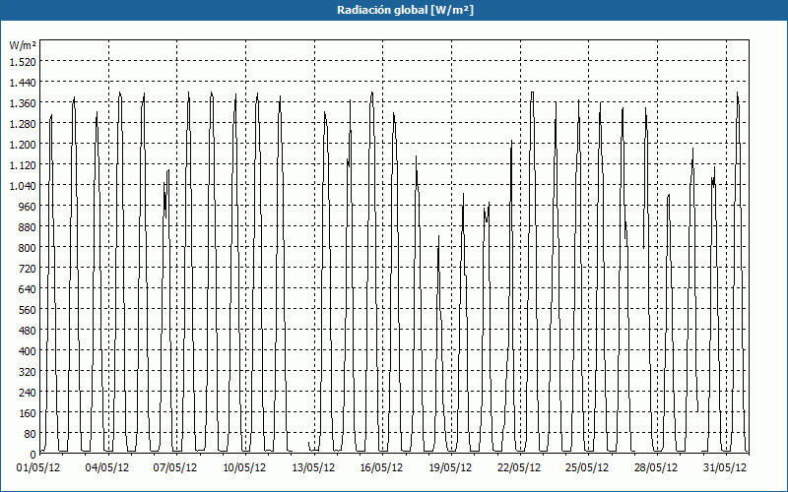Image resolution: width=788 pixels, height=492 pixels.
Task: Choose the 31/05/12 date label
Action: pos(725,467)
